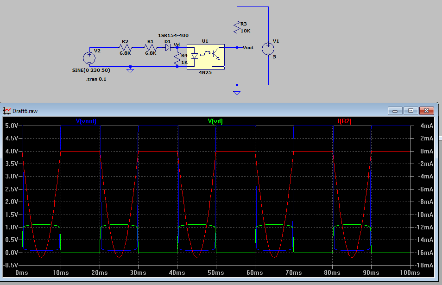Click the -0.5V left axis label

pyautogui.click(x=11, y=265)
